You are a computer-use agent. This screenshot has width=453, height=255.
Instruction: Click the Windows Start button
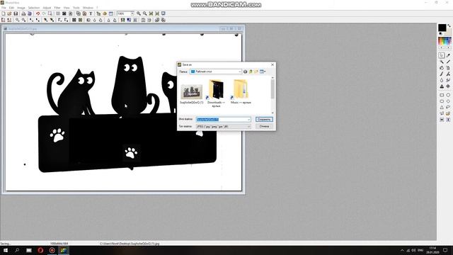click(x=5, y=250)
